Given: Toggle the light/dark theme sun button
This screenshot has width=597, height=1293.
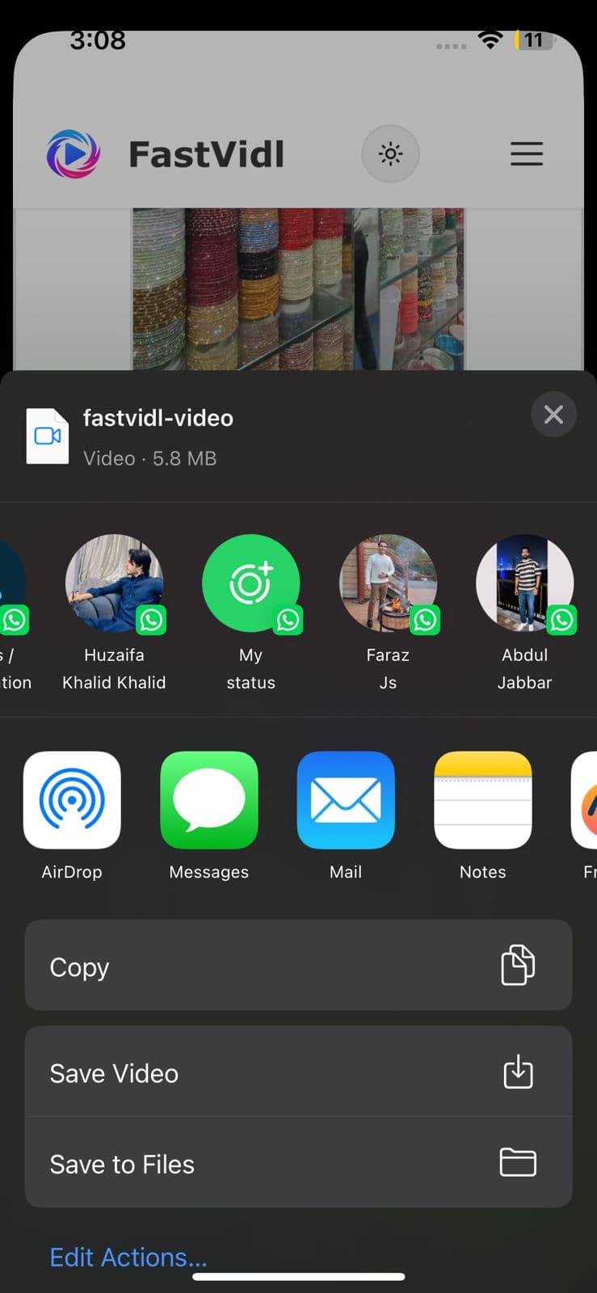Looking at the screenshot, I should click(390, 154).
